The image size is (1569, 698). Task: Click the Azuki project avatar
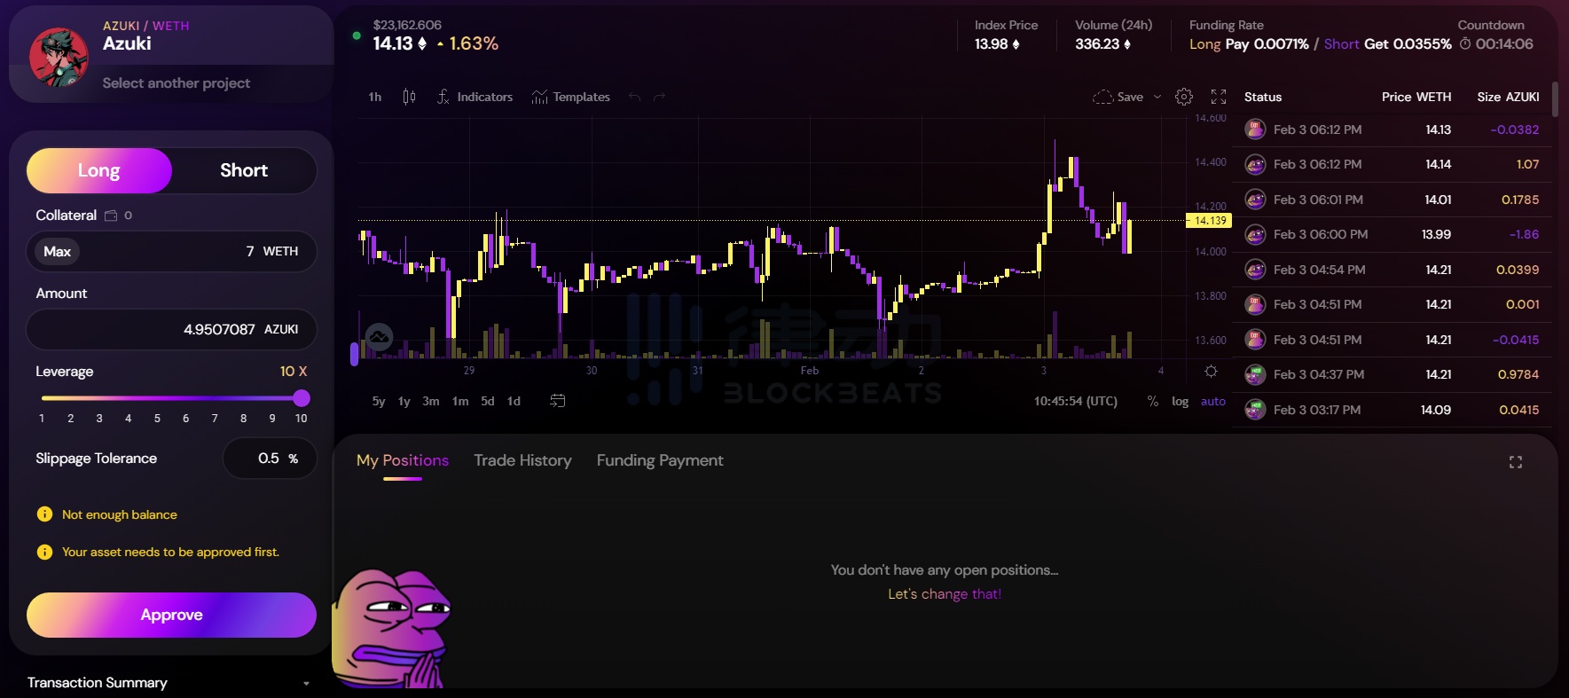[x=59, y=58]
